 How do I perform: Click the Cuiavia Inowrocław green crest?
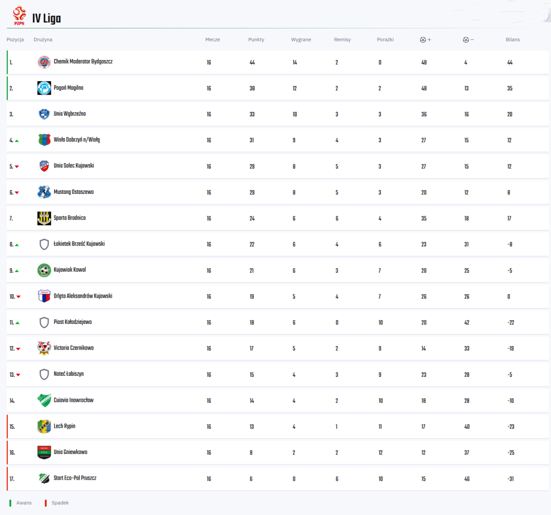tap(44, 400)
